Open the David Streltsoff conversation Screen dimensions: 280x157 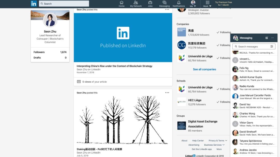(x=254, y=133)
